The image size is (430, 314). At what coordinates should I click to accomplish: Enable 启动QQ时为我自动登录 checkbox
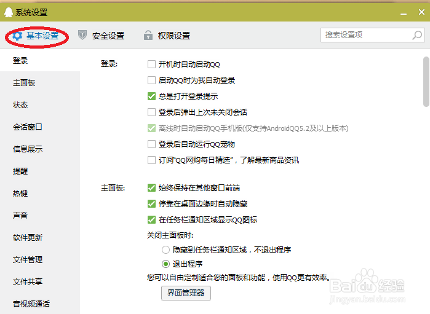coord(152,80)
